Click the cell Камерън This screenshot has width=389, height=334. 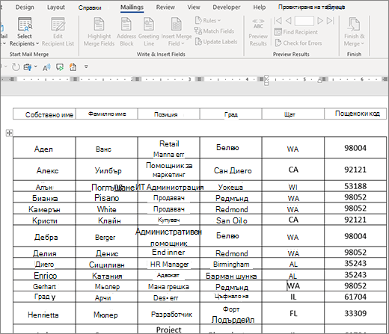pos(44,209)
